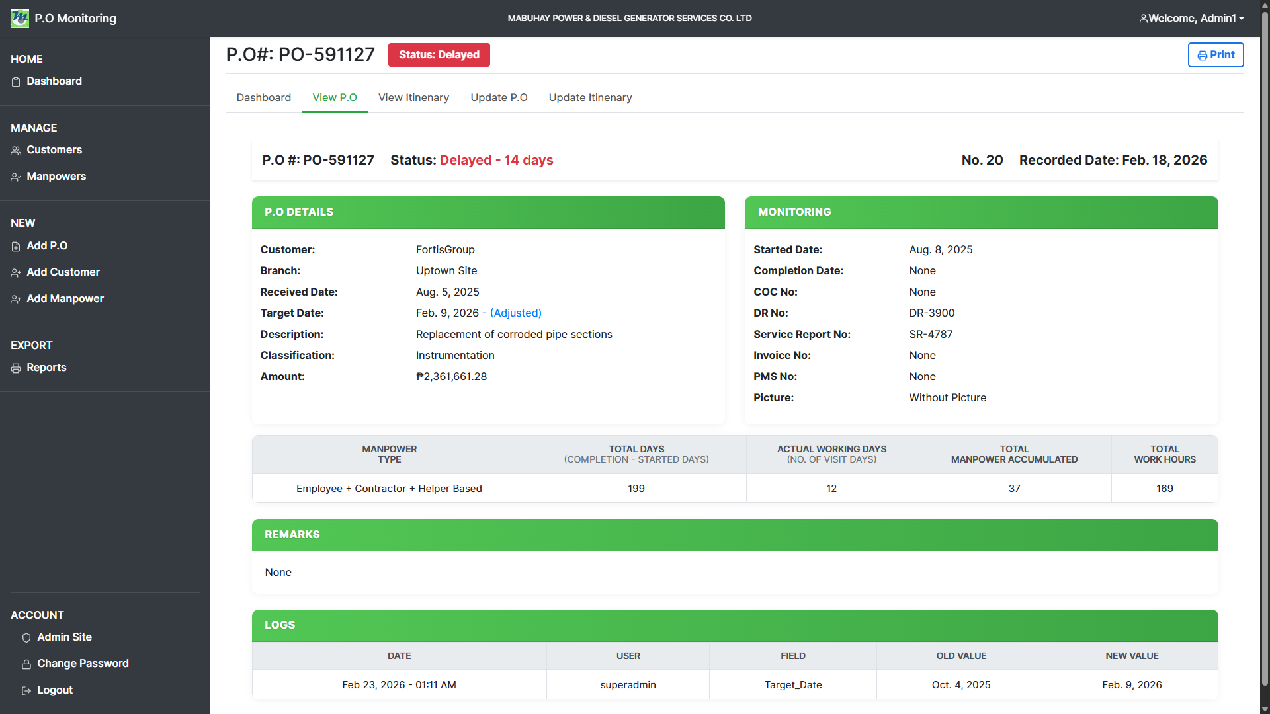Viewport: 1270px width, 714px height.
Task: Click the Logout arrow icon
Action: click(x=26, y=691)
